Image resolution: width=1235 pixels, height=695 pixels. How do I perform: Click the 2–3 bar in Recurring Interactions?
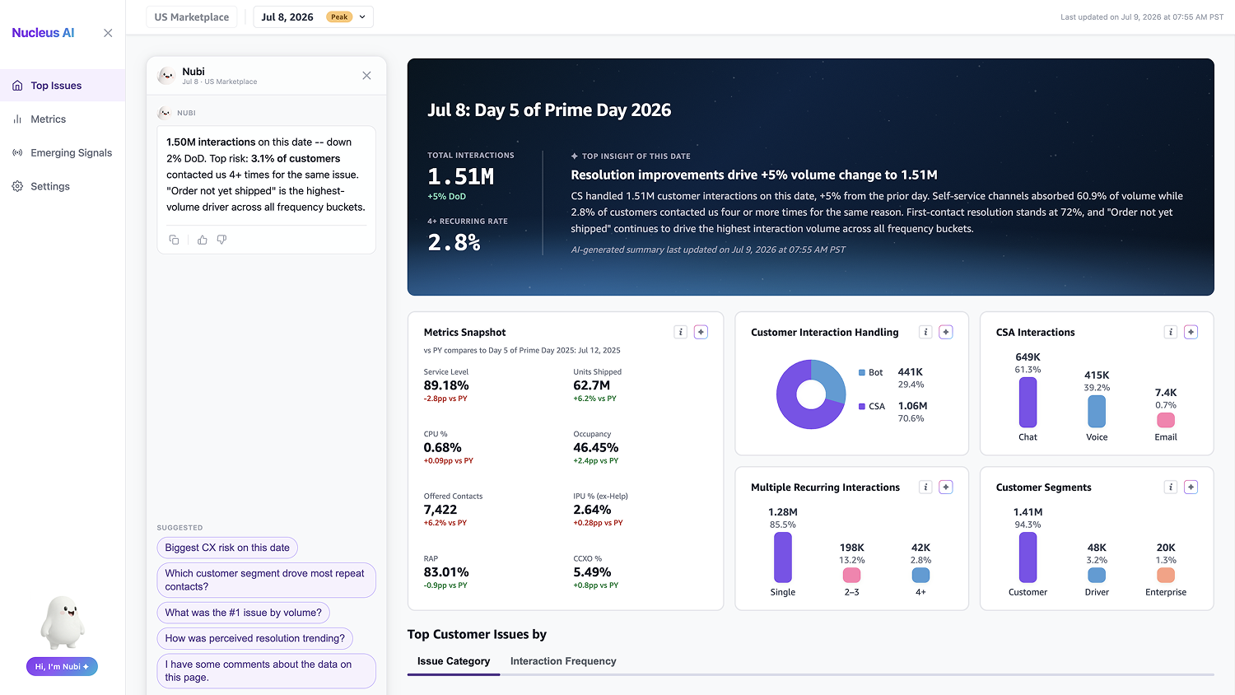[x=852, y=575]
